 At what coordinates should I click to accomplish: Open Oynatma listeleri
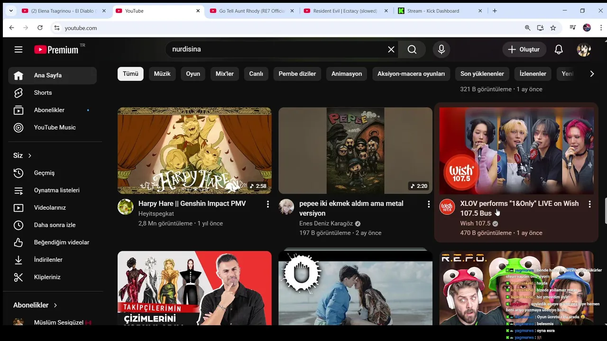click(53, 190)
